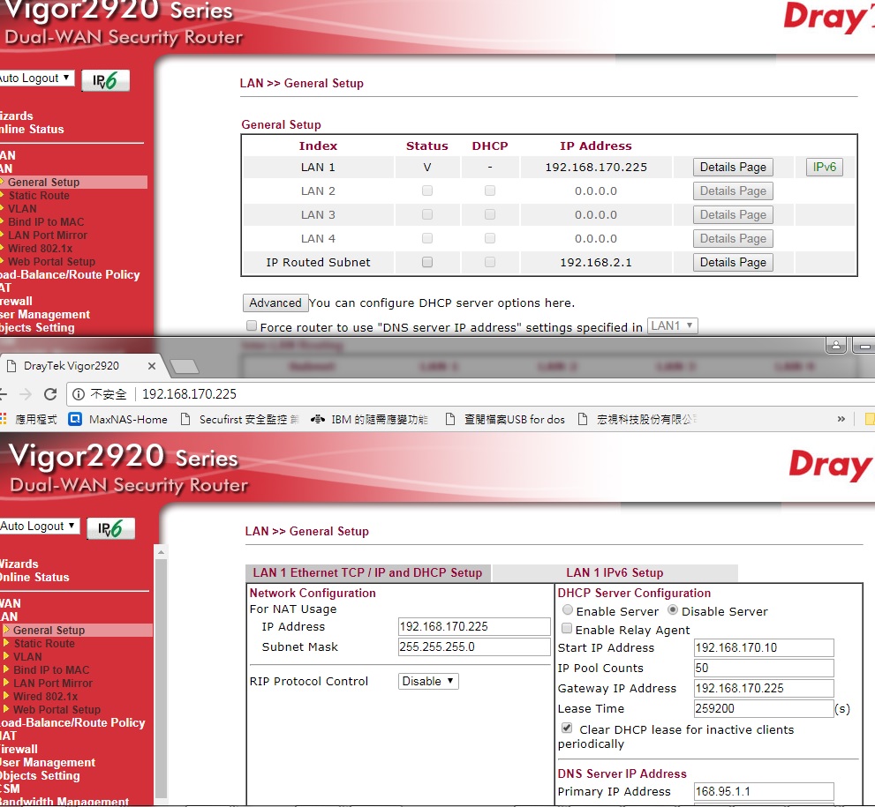Uncheck Clear DHCP lease for inactive clients
875x807 pixels.
pos(567,728)
